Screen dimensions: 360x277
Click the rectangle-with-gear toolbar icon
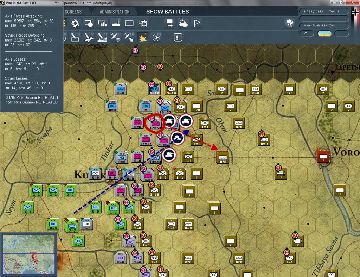143,23
